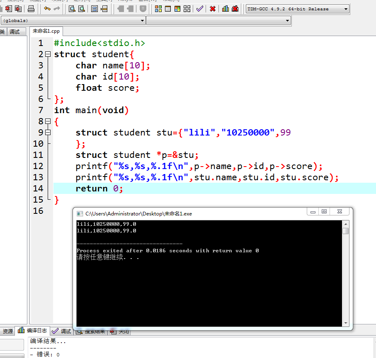
Task: Click the goto function icon
Action: [x=95, y=9]
